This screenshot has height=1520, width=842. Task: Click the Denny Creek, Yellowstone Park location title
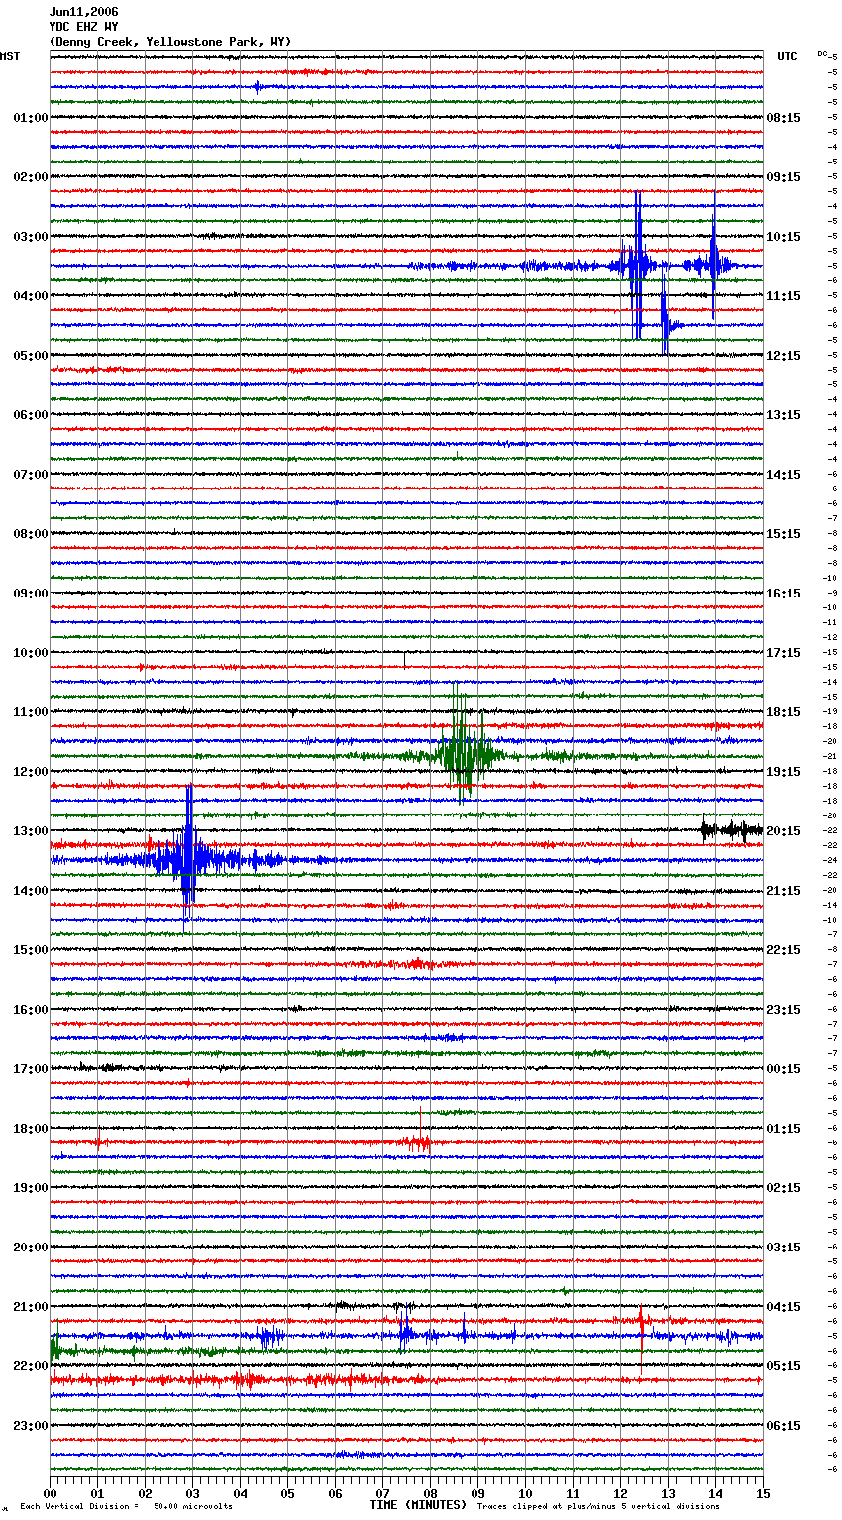(170, 42)
